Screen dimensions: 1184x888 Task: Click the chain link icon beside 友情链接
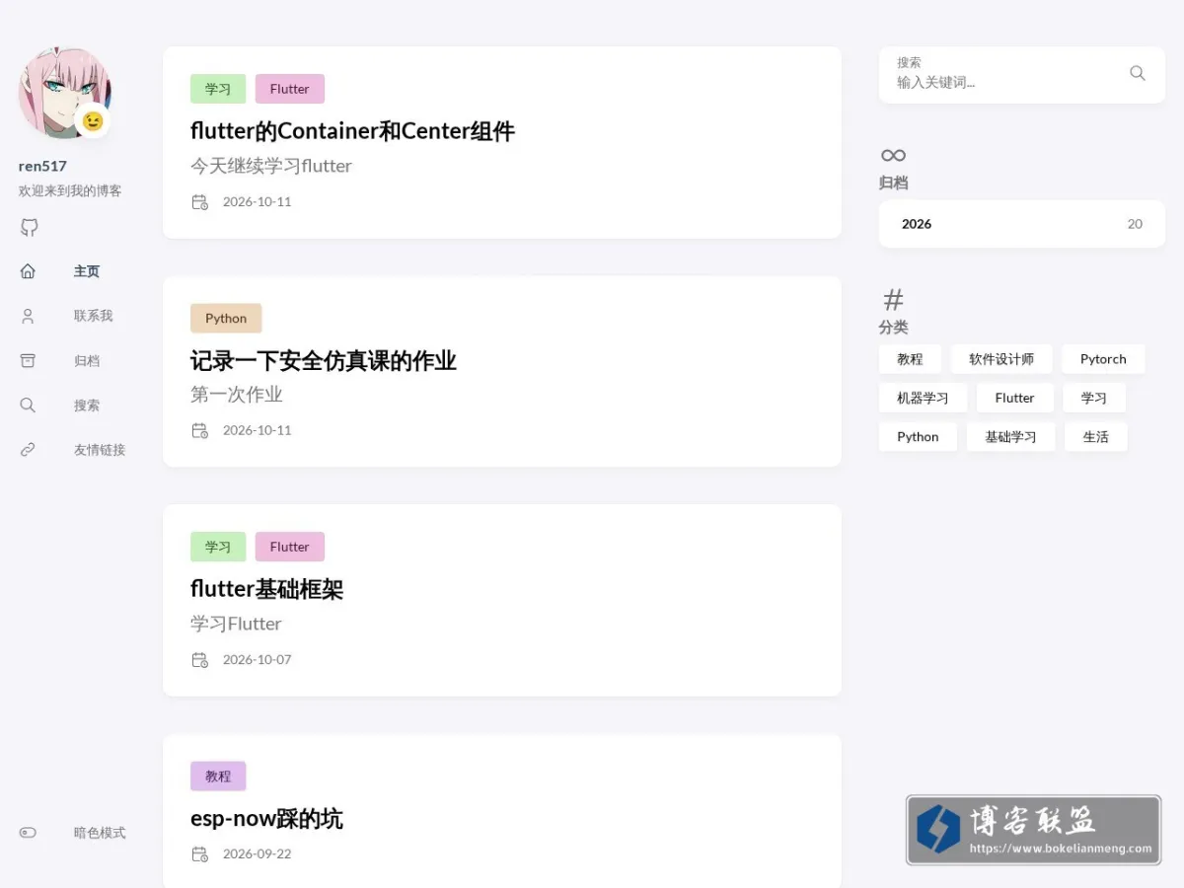(28, 450)
